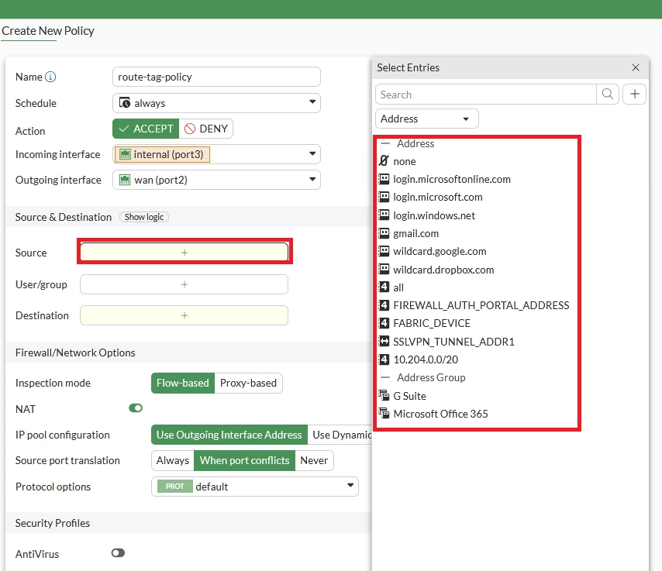Click the search magnifier icon in Select Entries

pyautogui.click(x=608, y=94)
